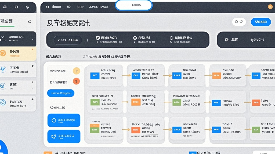Click the blue 'BCT' tag in first flow card
Viewport: 275px width, 154px height.
pyautogui.click(x=95, y=76)
